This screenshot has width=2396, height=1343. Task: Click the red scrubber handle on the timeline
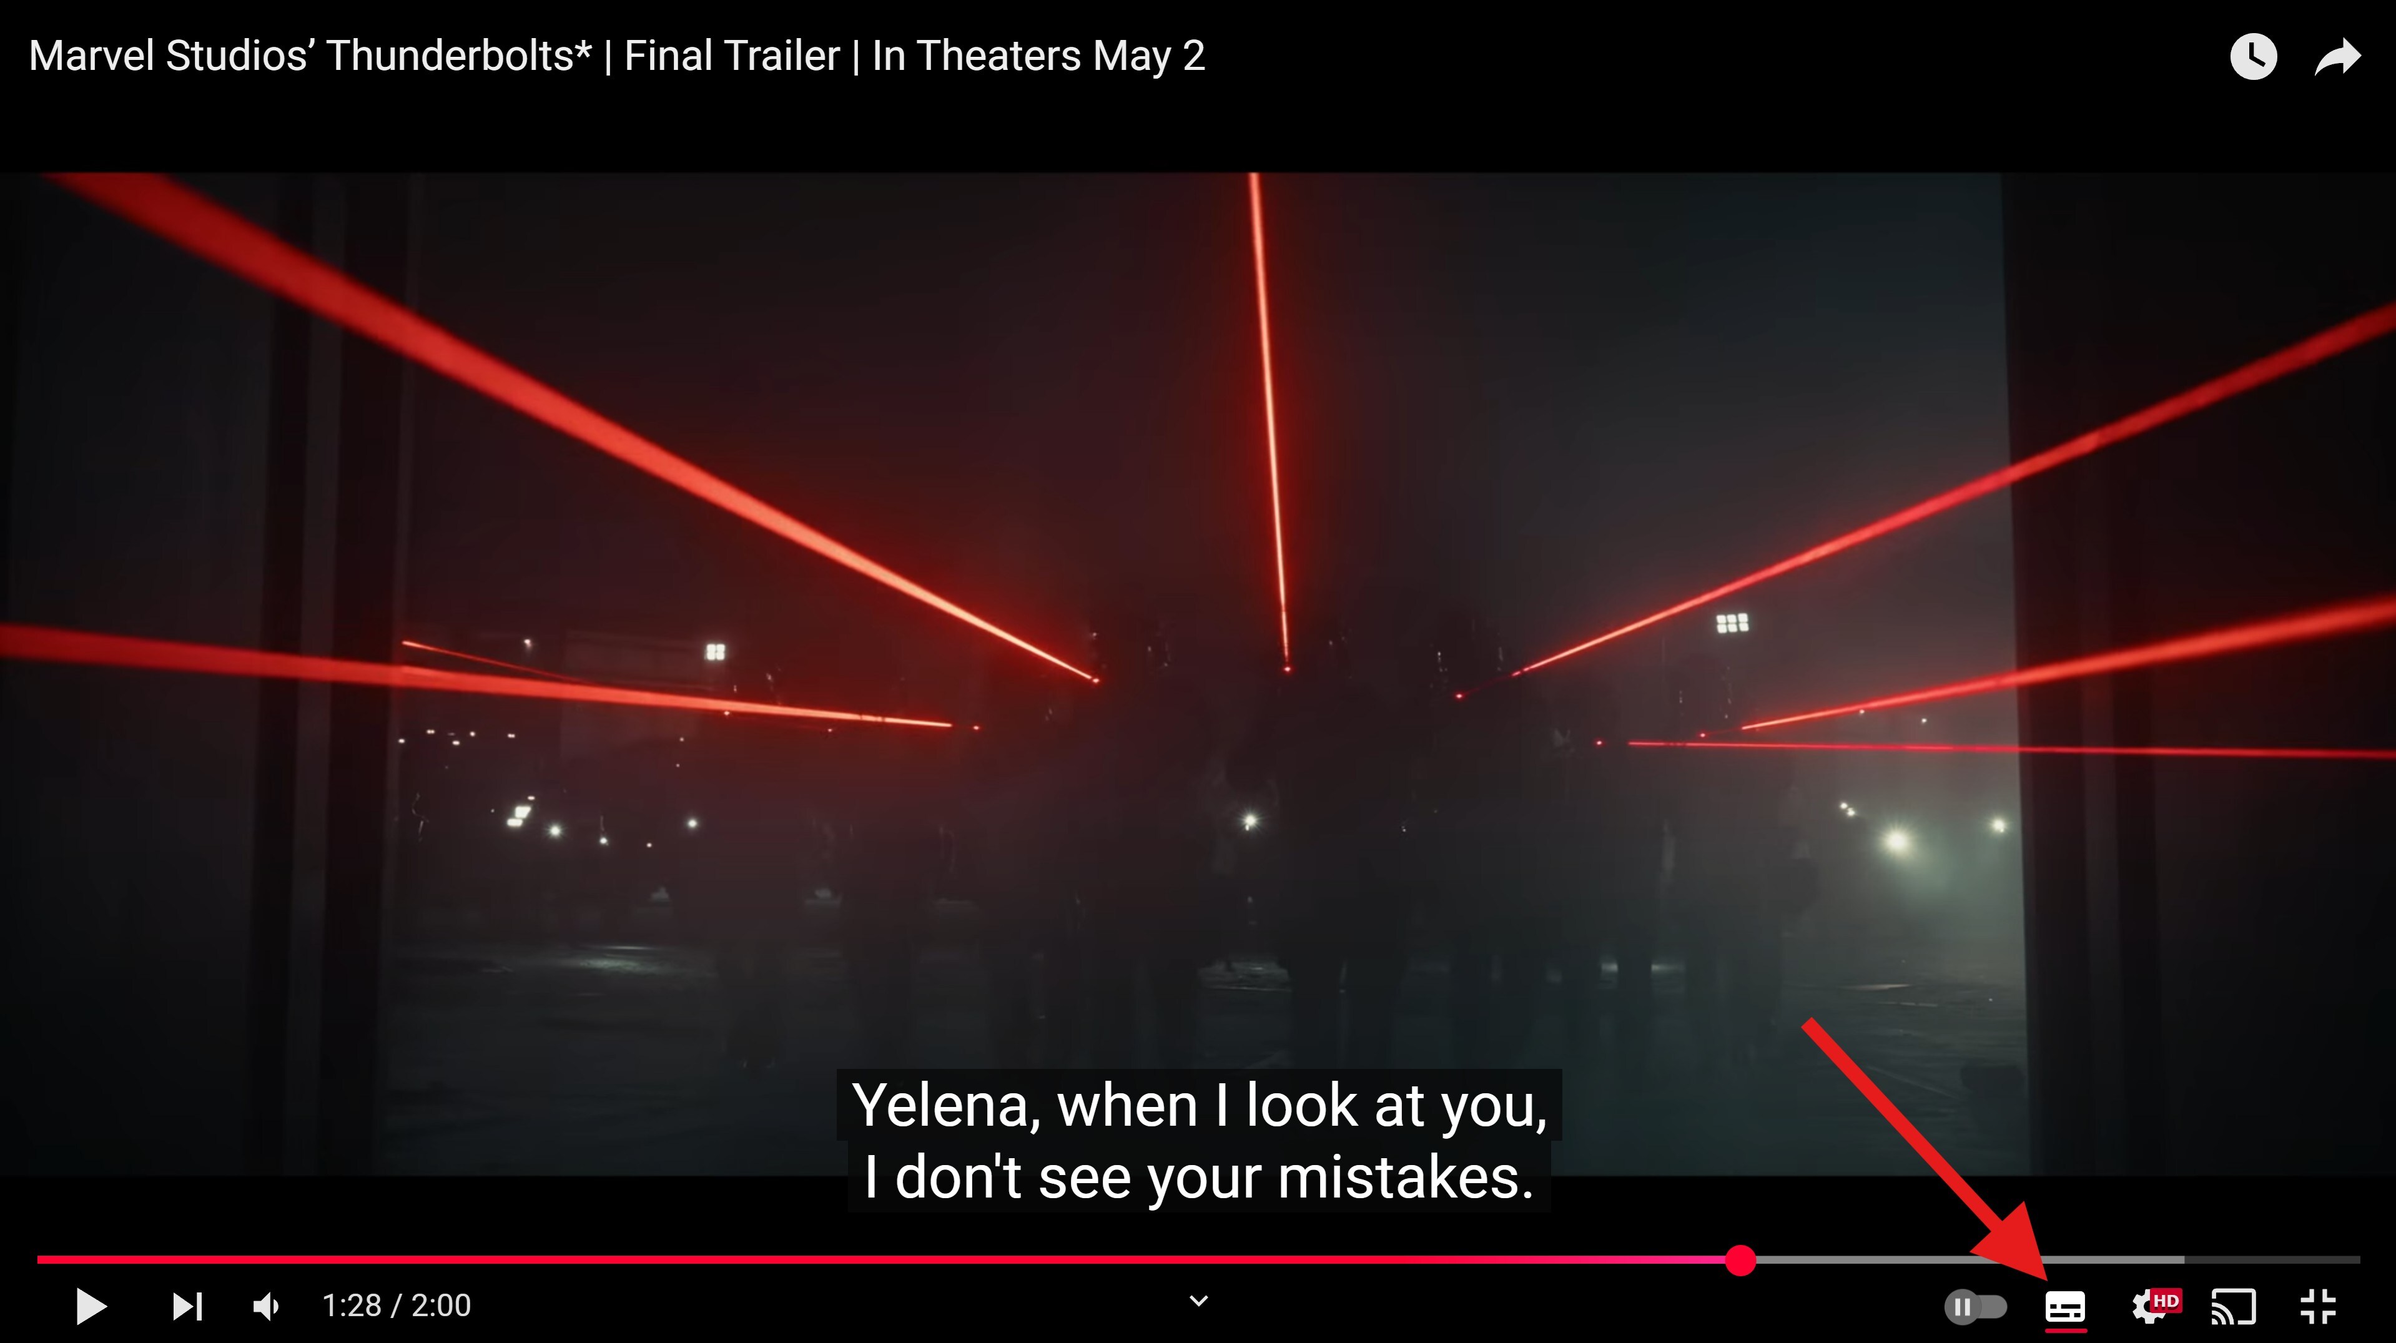[1740, 1260]
